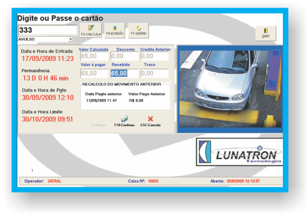
Task: Click the Data e Hora de Entrada label
Action: tap(47, 51)
